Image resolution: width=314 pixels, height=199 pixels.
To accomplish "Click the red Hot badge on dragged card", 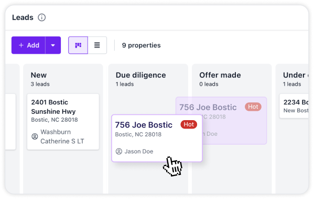I will point(189,124).
